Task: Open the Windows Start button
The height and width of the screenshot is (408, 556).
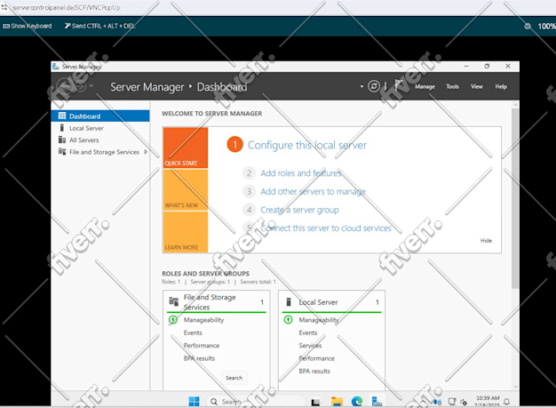Action: [x=194, y=401]
